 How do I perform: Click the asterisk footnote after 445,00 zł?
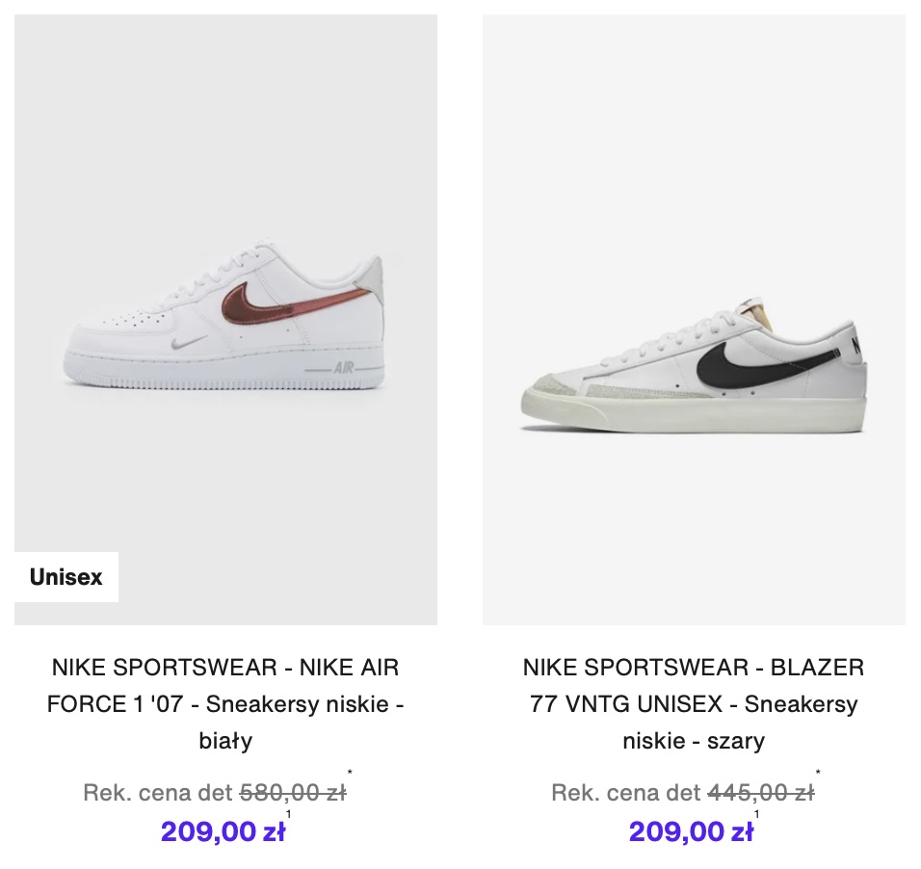[818, 773]
